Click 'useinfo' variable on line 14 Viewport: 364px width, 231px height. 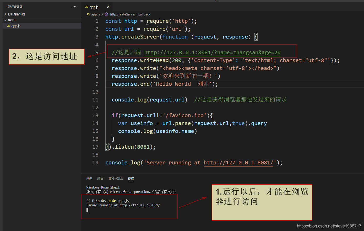142,123
